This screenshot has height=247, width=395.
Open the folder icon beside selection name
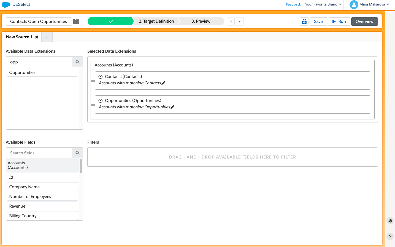tap(76, 22)
